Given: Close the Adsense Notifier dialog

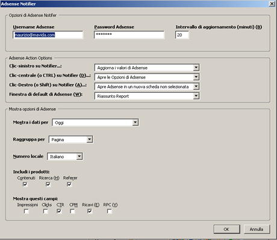Looking at the screenshot, I should 272,4.
